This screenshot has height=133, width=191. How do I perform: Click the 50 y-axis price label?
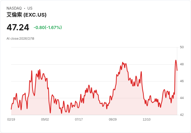click(182, 47)
